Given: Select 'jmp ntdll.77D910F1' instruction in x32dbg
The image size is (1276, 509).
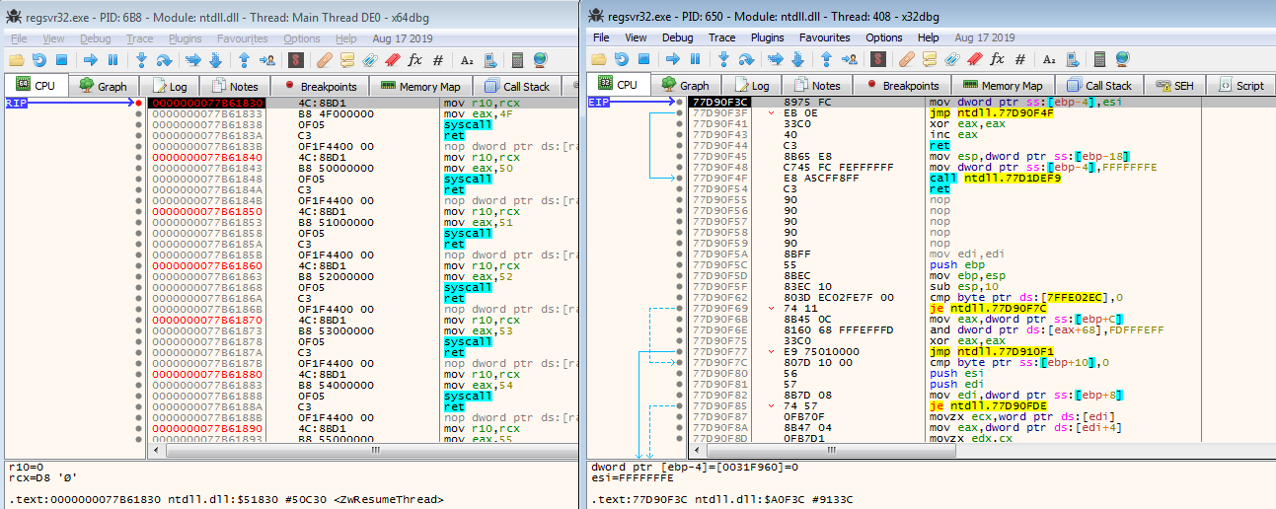Looking at the screenshot, I should 993,351.
